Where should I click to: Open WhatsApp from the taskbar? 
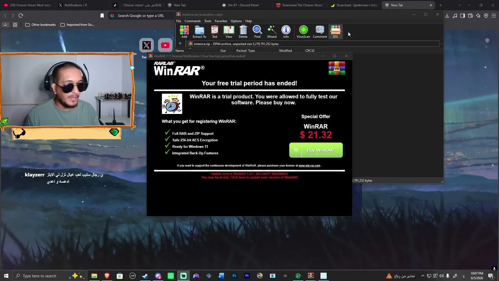click(171, 276)
